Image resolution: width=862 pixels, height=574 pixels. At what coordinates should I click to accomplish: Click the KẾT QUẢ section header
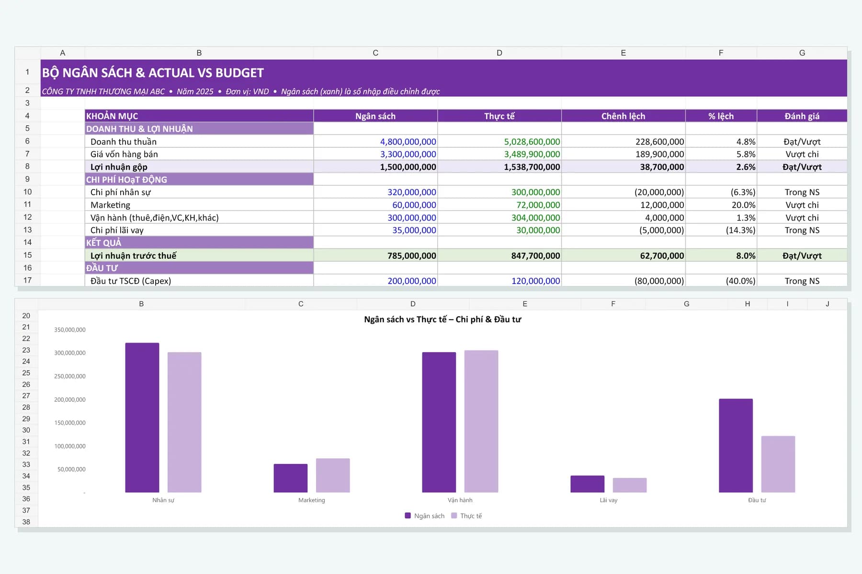(199, 243)
